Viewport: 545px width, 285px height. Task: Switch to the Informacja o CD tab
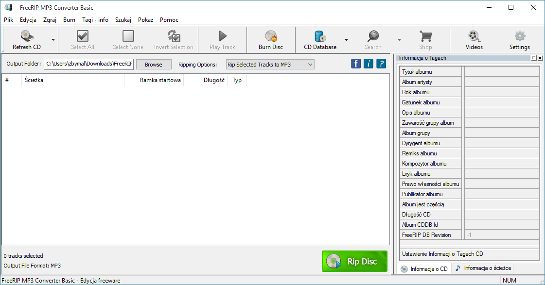[x=424, y=268]
